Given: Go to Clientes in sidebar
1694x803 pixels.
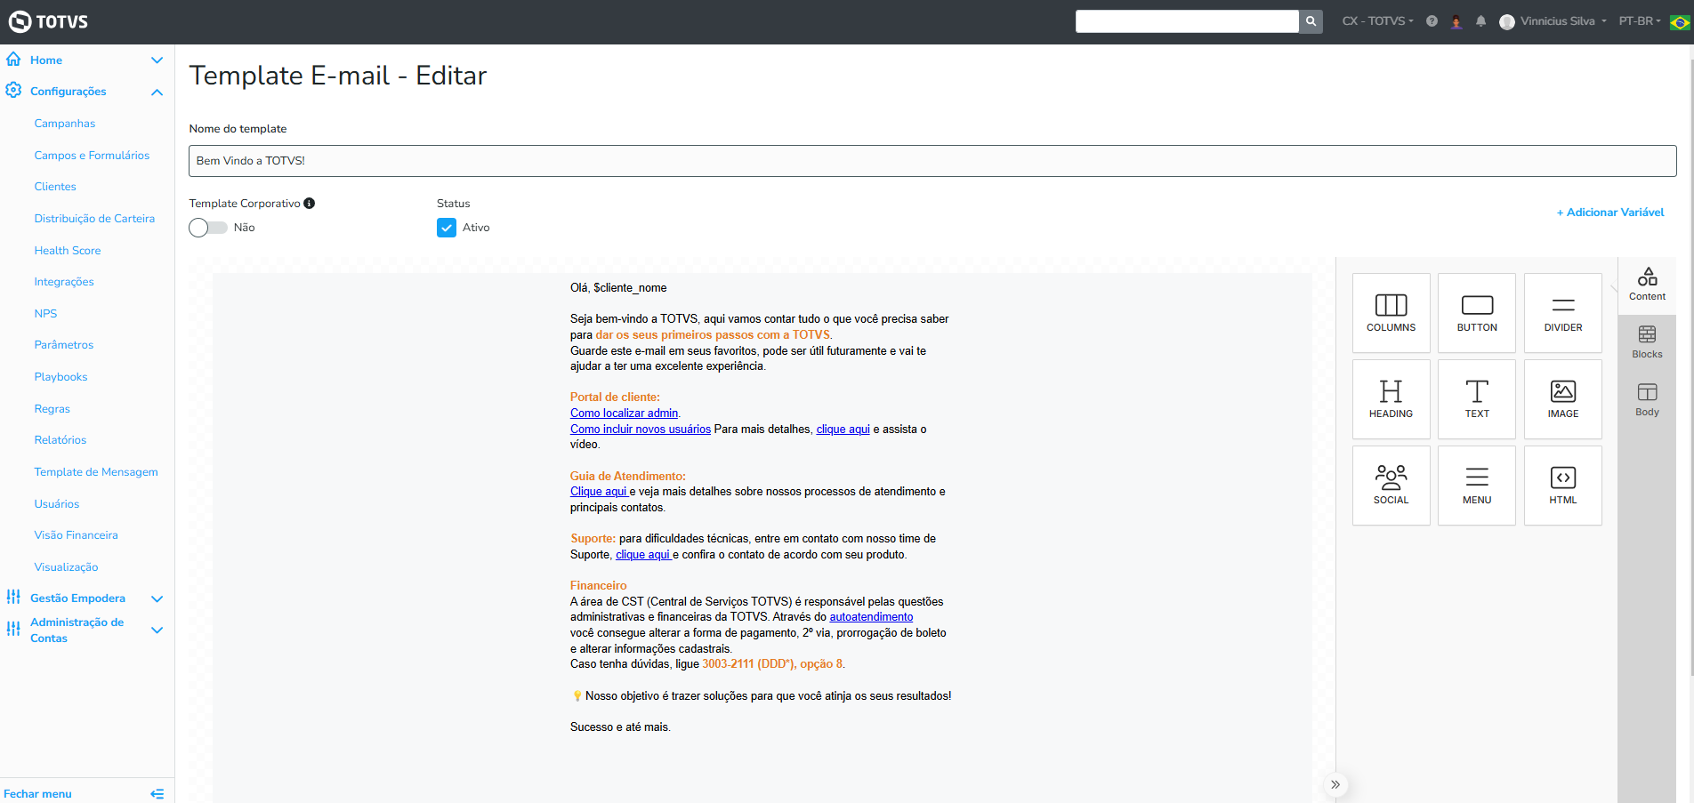Looking at the screenshot, I should point(55,187).
